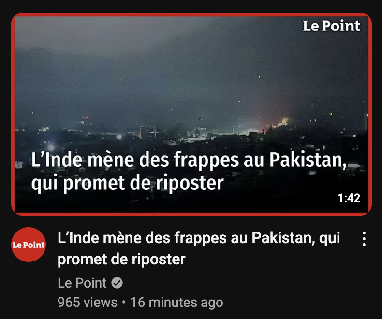Screen dimensions: 382x319
Task: Play the India Pakistan strikes video thumbnail
Action: (x=191, y=114)
